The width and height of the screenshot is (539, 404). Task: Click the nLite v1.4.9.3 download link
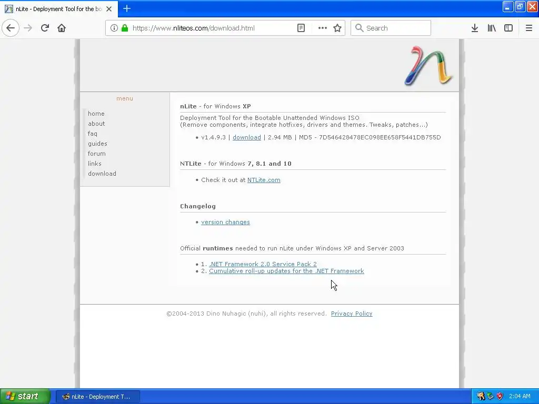pos(247,137)
